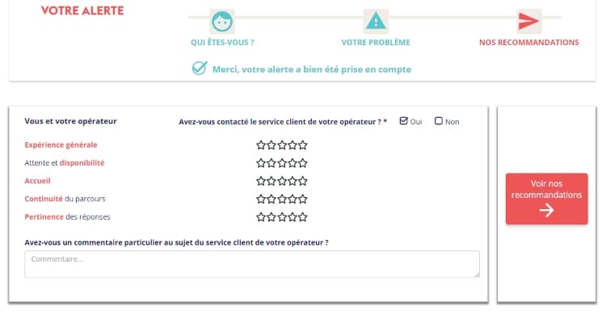Click the face icon for Qui êtes-vous step
Image resolution: width=606 pixels, height=311 pixels.
[222, 21]
